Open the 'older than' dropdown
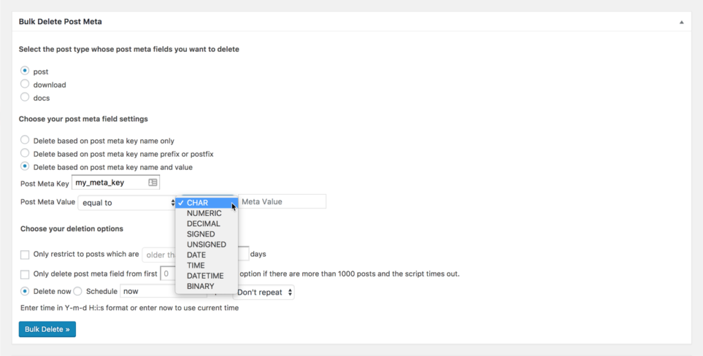Viewport: 703px width, 356px height. pyautogui.click(x=159, y=255)
